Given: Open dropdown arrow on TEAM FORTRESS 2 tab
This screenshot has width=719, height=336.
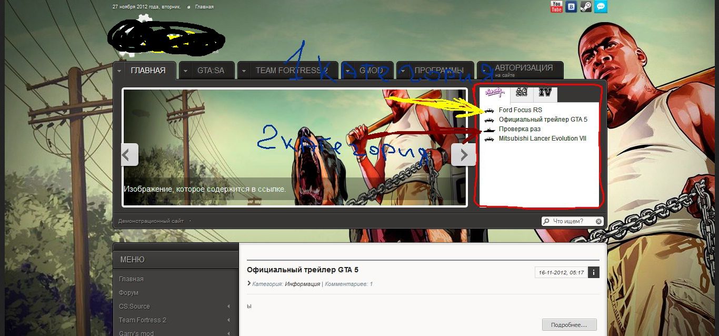Looking at the screenshot, I should point(244,71).
